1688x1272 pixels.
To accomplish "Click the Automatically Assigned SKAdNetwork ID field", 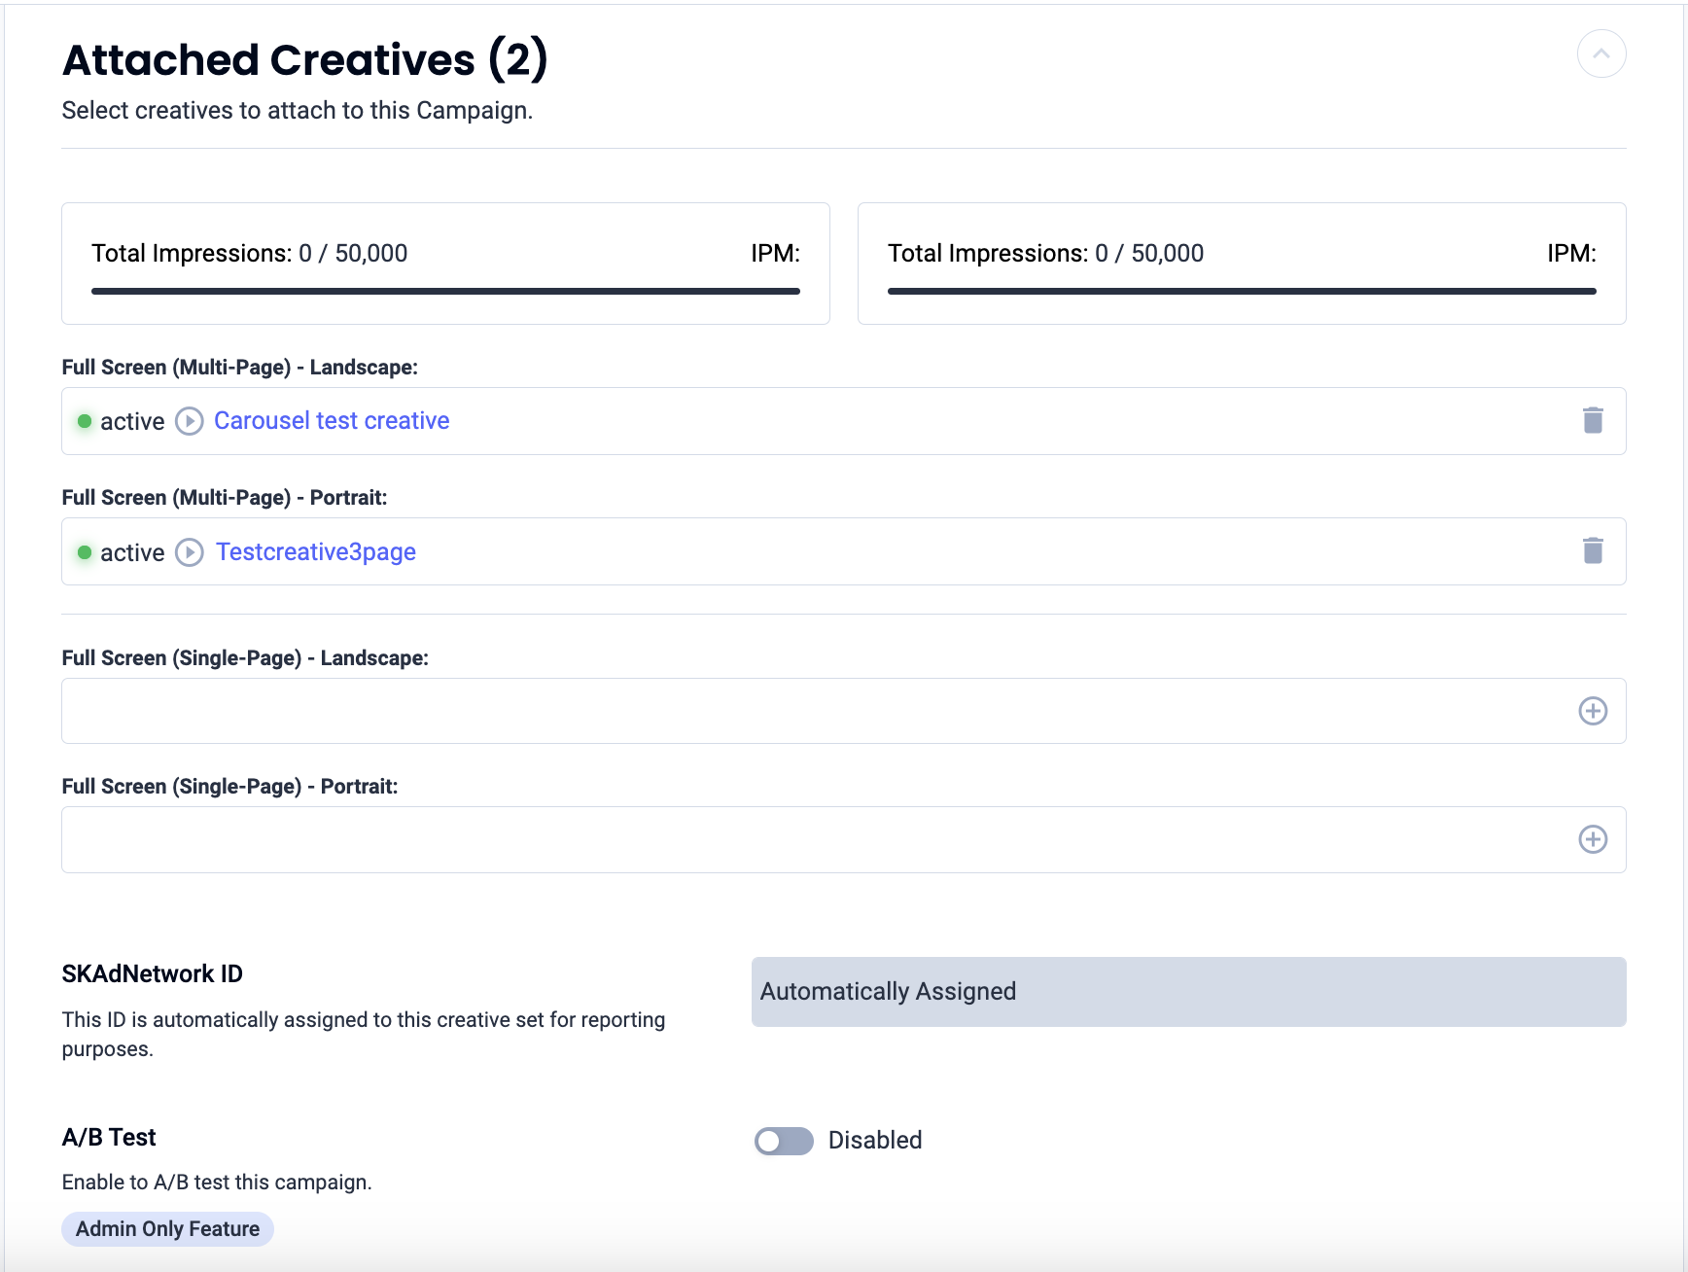I will coord(1188,992).
